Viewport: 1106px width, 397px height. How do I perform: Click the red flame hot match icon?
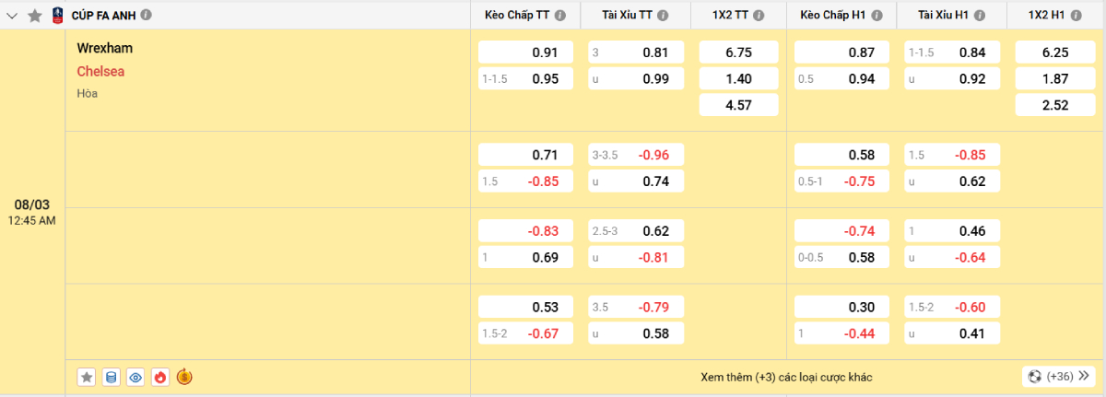pos(160,377)
